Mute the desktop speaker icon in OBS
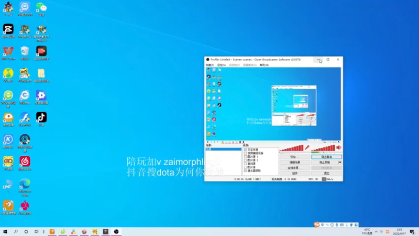Screen dimensions: 419x236 point(339,147)
